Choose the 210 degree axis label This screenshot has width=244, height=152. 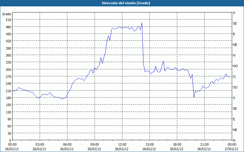(x=9, y=91)
